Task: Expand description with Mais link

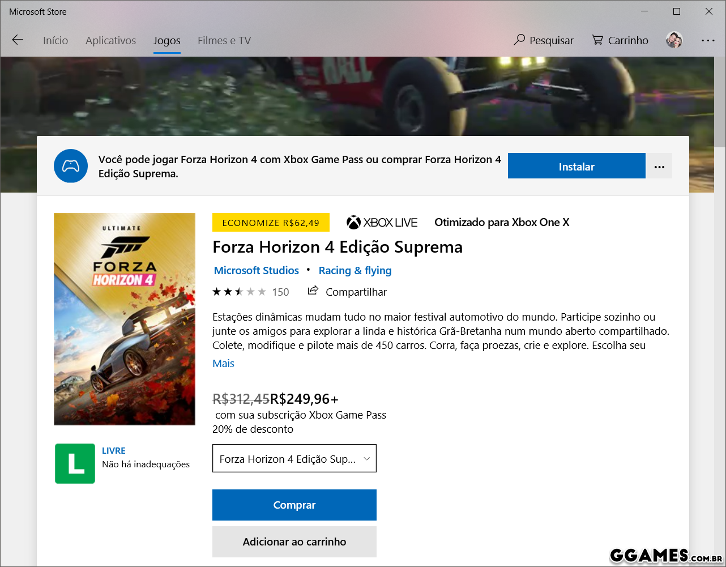Action: (x=223, y=364)
